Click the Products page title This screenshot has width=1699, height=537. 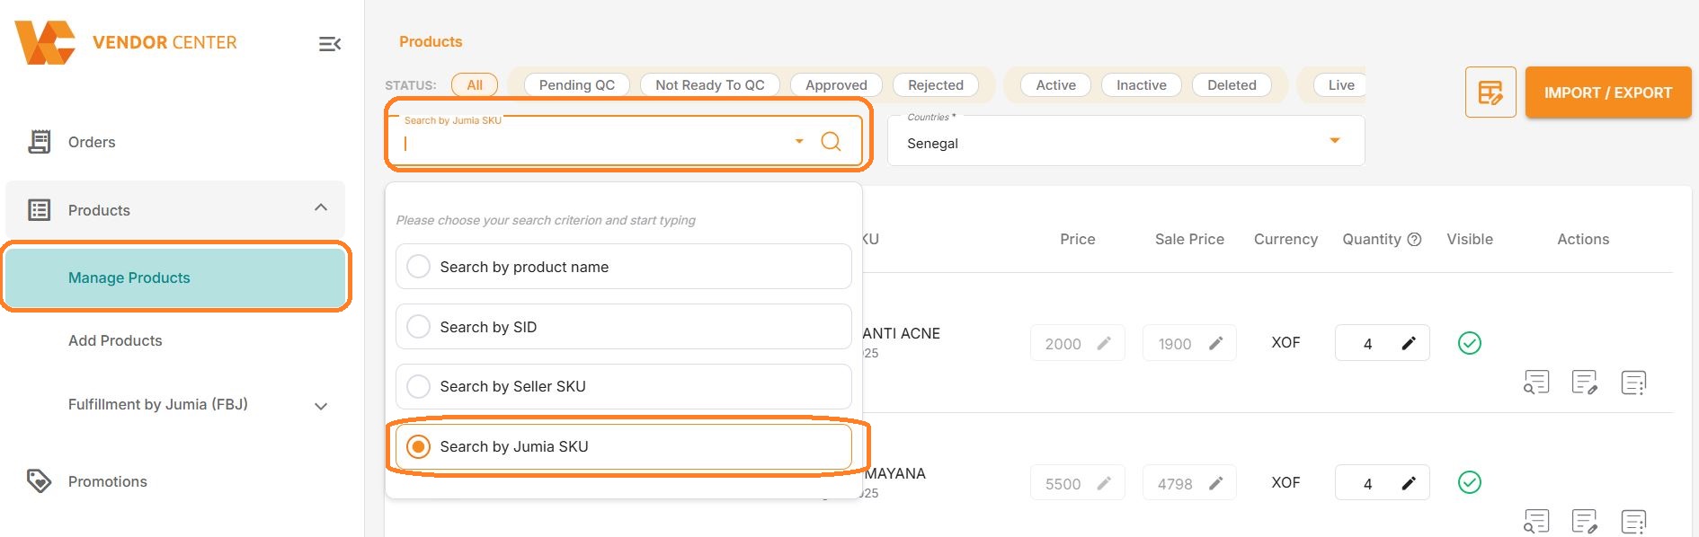click(431, 41)
